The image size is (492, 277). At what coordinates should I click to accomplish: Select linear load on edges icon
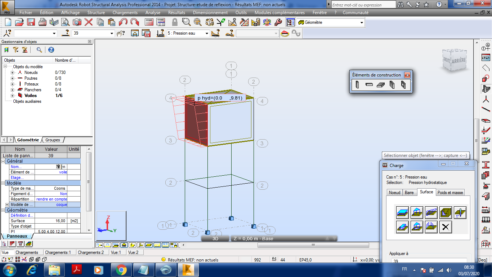click(x=431, y=227)
